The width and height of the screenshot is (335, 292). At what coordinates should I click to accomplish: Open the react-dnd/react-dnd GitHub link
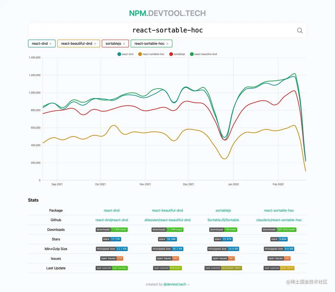[x=112, y=220]
